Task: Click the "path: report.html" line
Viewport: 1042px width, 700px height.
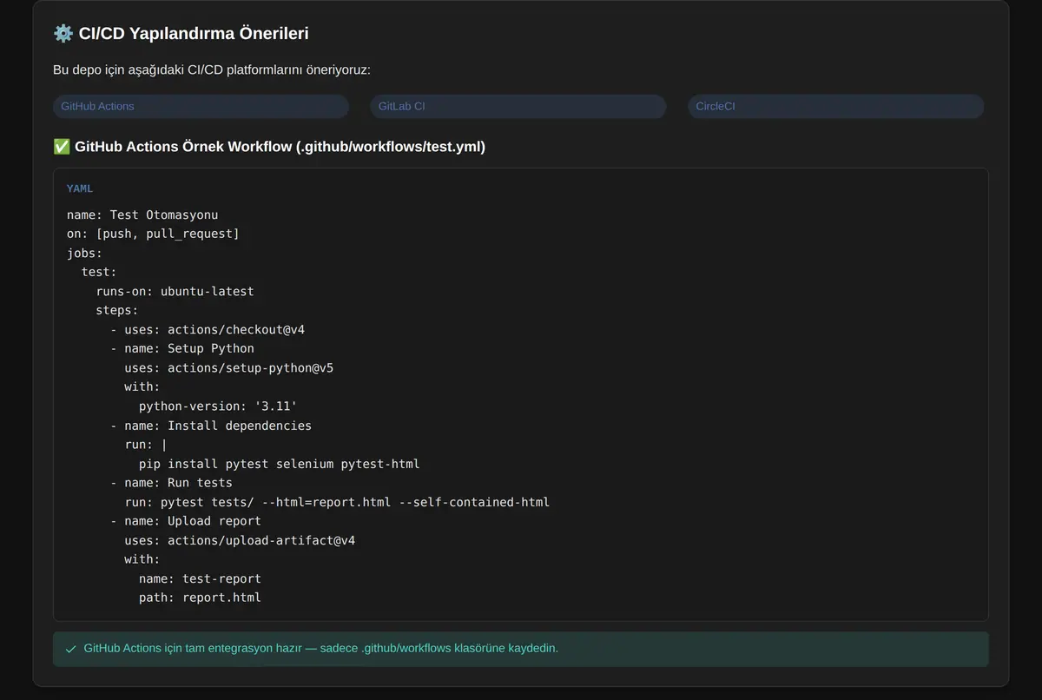Action: point(200,598)
